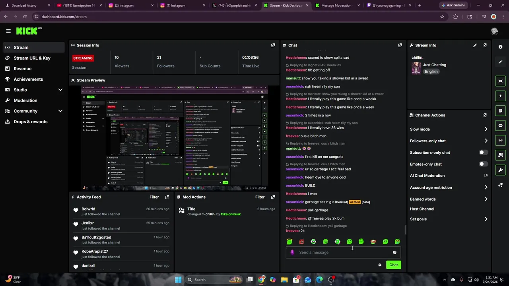Open the emoji picker in message box
The image size is (509, 286).
[x=394, y=252]
